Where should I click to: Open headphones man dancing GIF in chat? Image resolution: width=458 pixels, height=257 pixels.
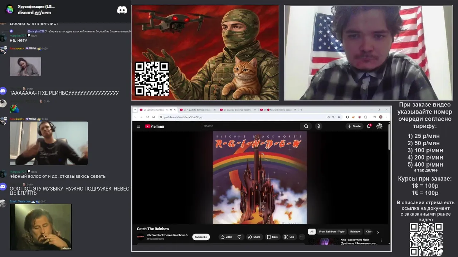click(x=49, y=143)
